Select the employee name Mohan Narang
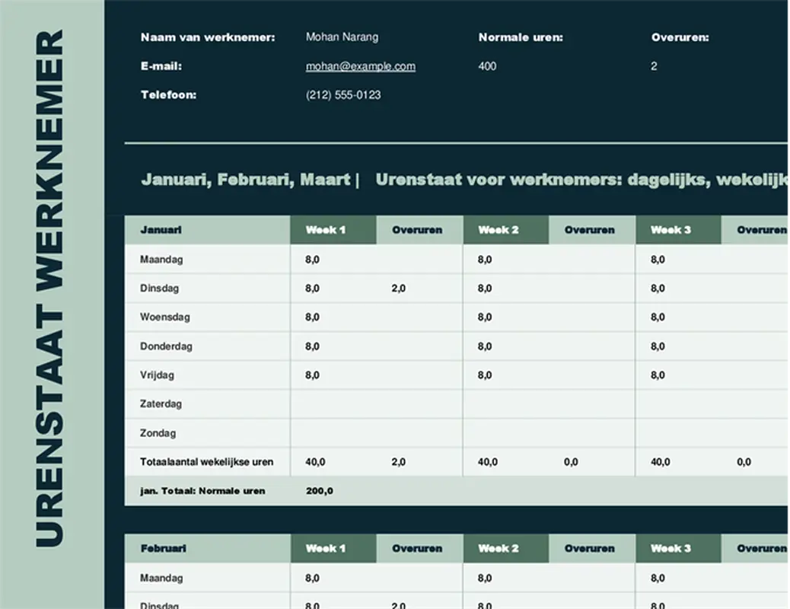The width and height of the screenshot is (790, 609). 342,37
